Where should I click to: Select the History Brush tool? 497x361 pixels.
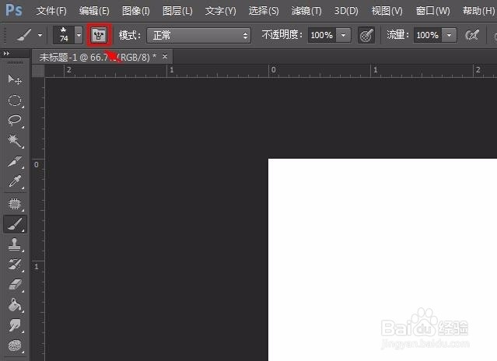[15, 265]
